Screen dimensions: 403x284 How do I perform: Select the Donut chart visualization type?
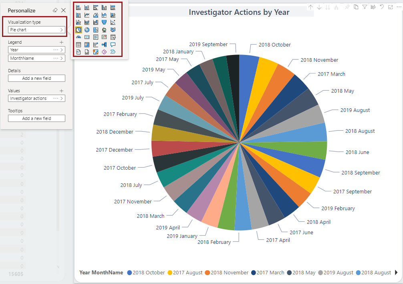(87, 30)
